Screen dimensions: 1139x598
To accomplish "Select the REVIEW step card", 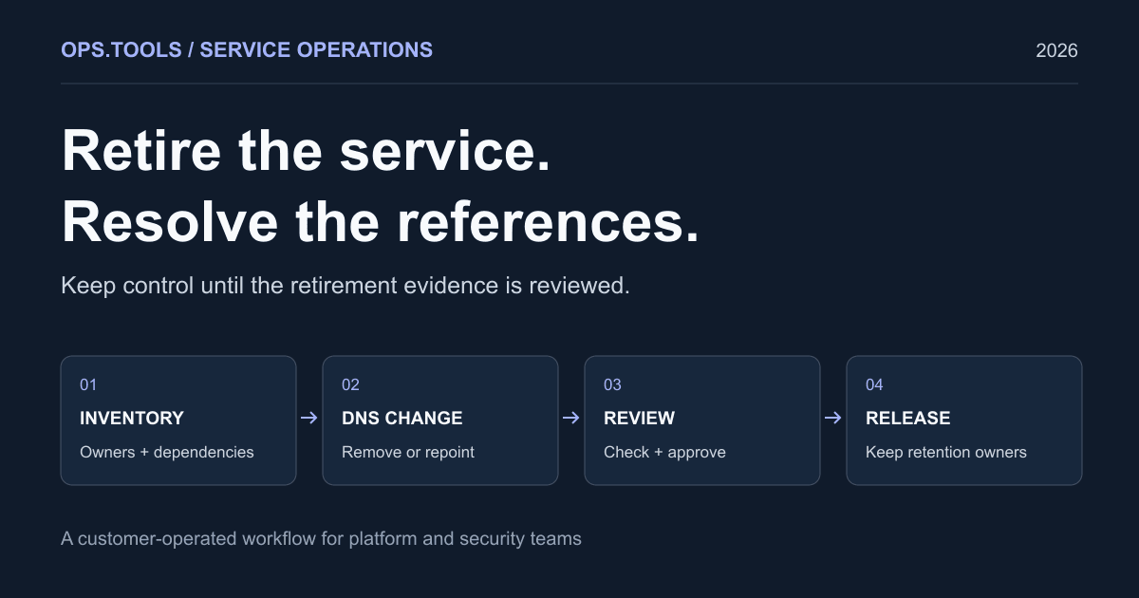I will tap(702, 420).
